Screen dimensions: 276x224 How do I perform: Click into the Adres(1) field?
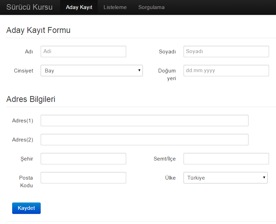pyautogui.click(x=145, y=120)
